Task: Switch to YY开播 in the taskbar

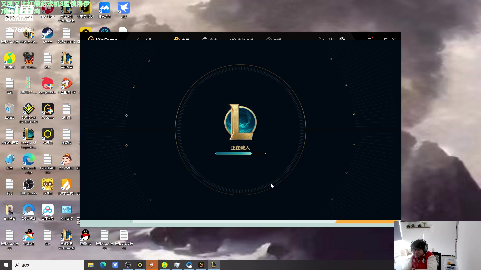Action: pyautogui.click(x=140, y=265)
